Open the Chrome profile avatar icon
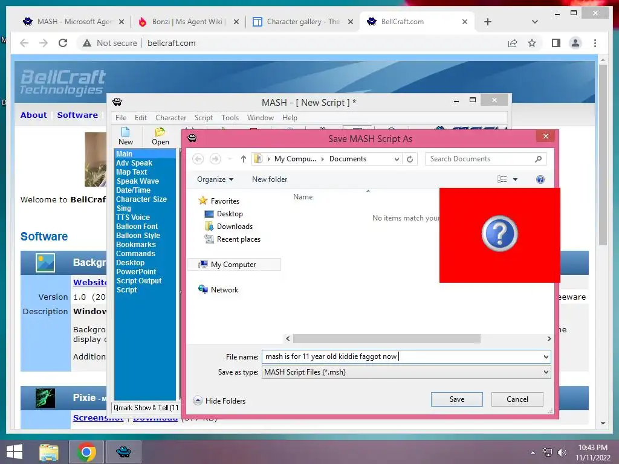Viewport: 619px width, 464px height. tap(575, 43)
